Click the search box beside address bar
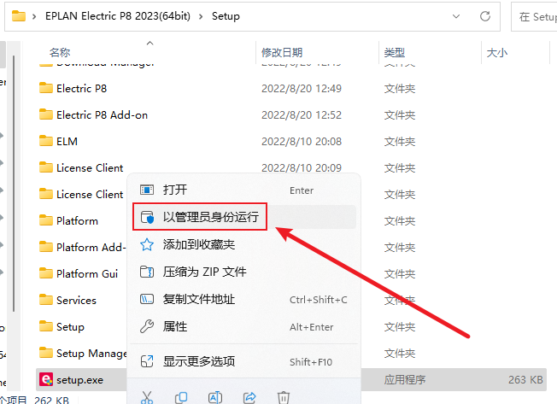 [x=534, y=17]
